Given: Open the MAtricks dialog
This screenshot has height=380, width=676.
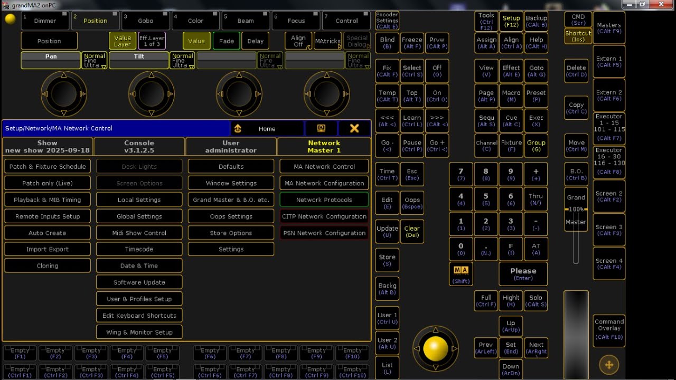Looking at the screenshot, I should coord(327,41).
